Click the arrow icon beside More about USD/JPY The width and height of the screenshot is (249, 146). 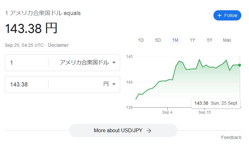(x=149, y=131)
